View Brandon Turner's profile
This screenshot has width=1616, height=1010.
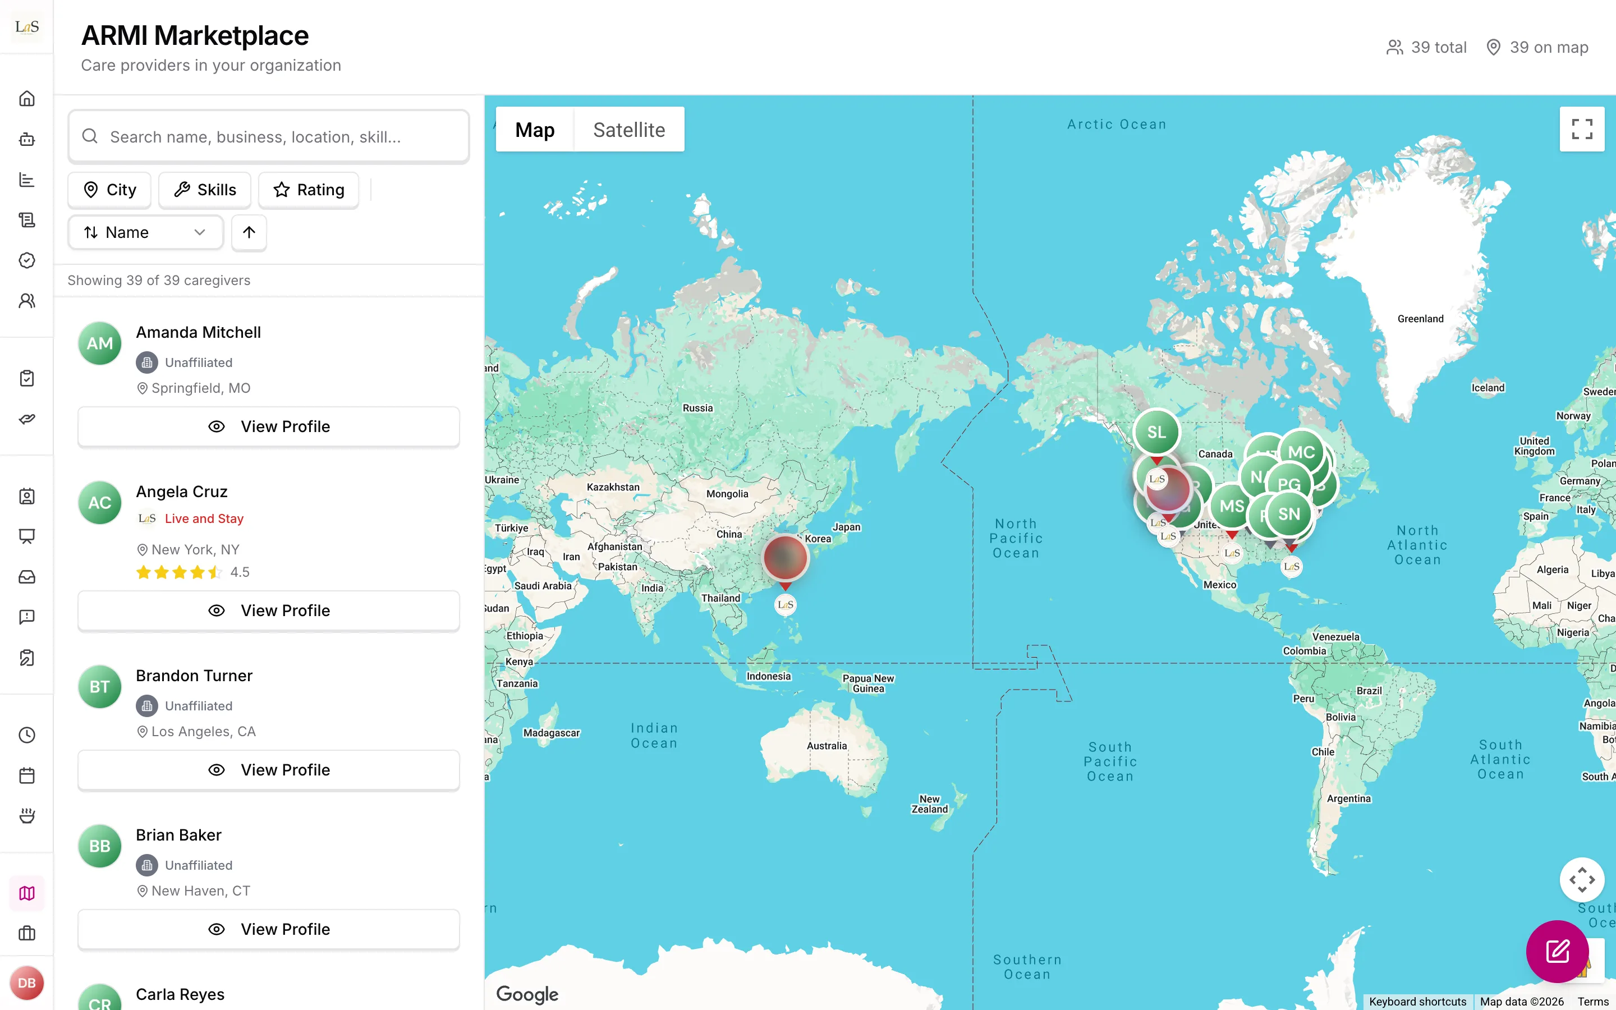(268, 769)
